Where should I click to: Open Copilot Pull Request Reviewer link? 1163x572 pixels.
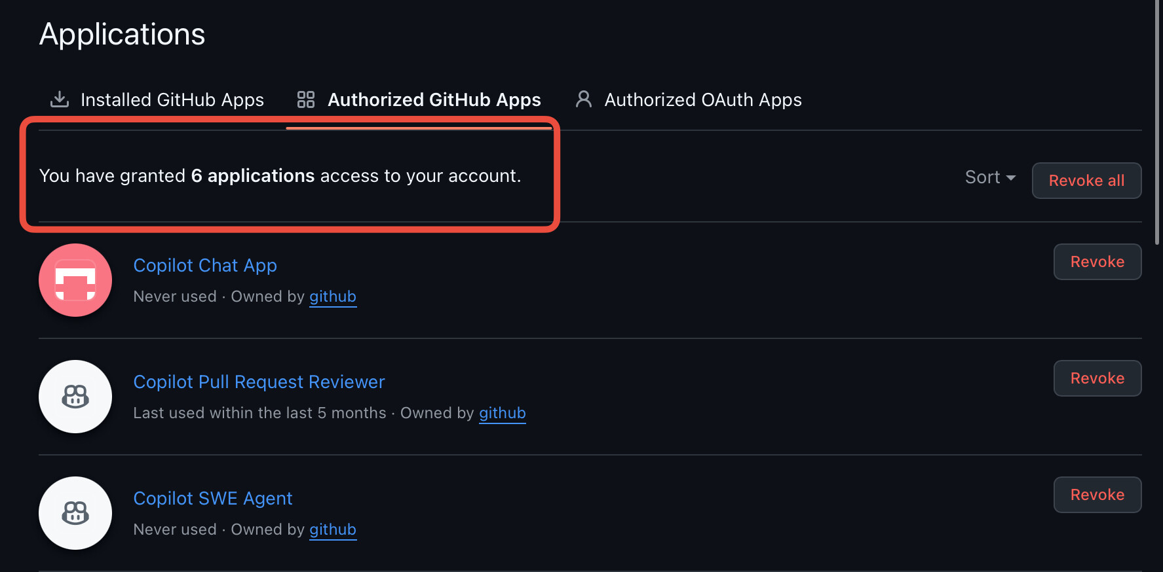259,382
